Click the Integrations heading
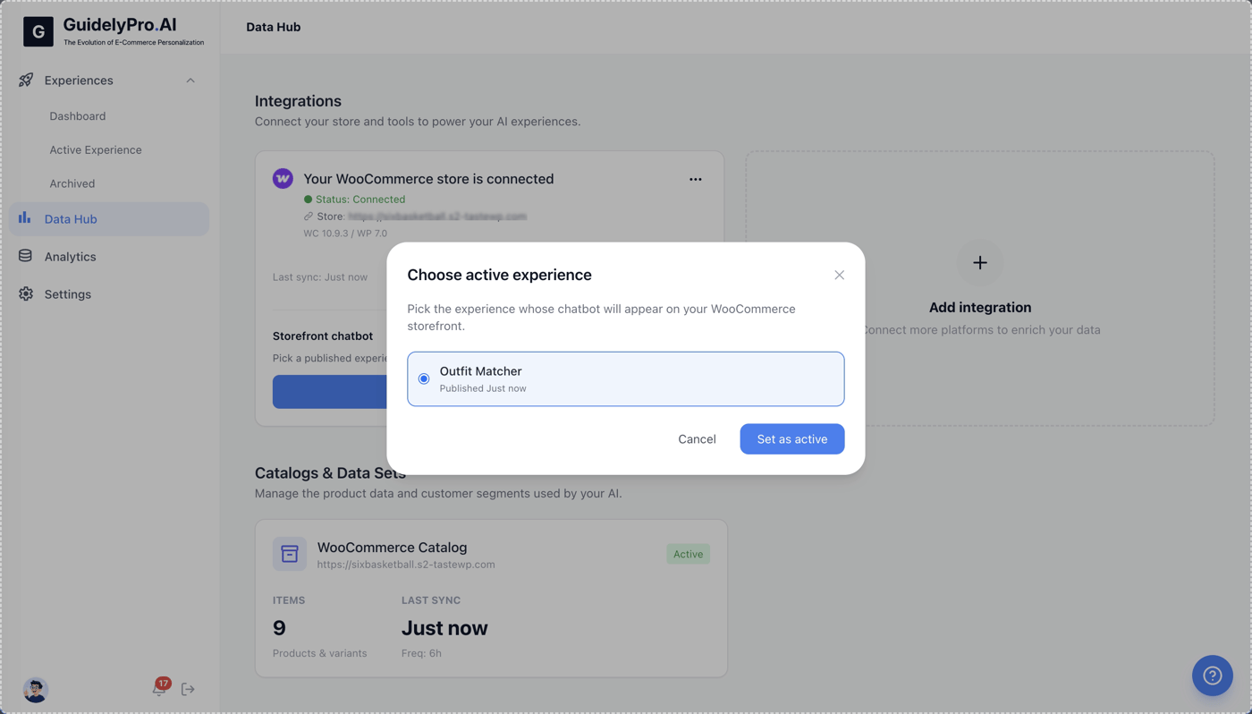This screenshot has width=1252, height=714. [298, 101]
